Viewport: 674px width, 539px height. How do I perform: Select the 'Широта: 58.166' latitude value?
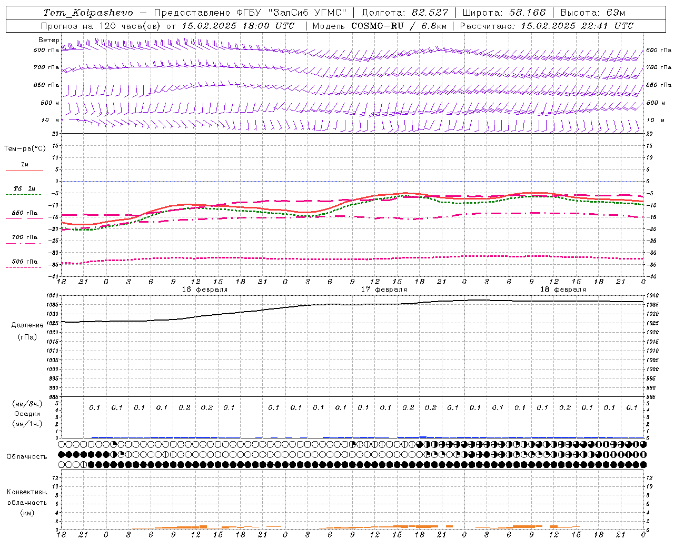click(504, 13)
